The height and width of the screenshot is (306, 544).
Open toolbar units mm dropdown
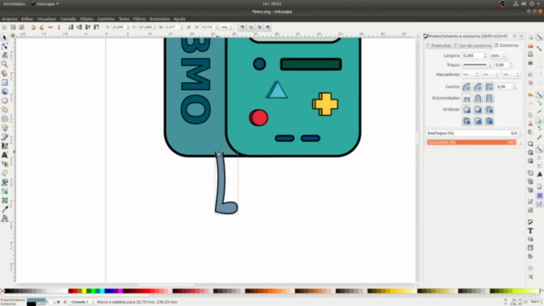[227, 27]
